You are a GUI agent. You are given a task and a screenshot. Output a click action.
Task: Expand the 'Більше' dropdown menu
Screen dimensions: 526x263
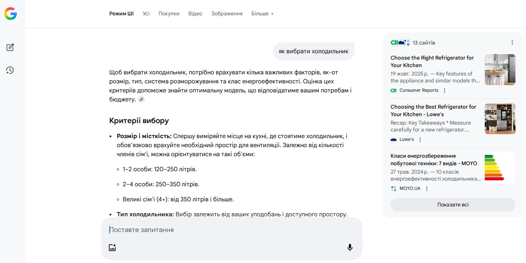coord(262,14)
